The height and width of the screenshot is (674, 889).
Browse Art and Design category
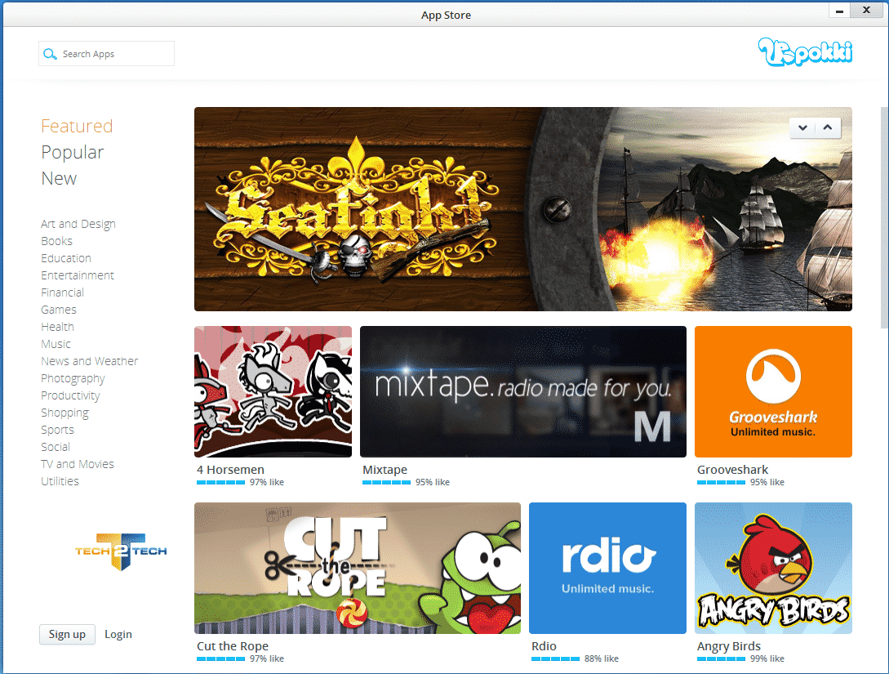point(78,224)
